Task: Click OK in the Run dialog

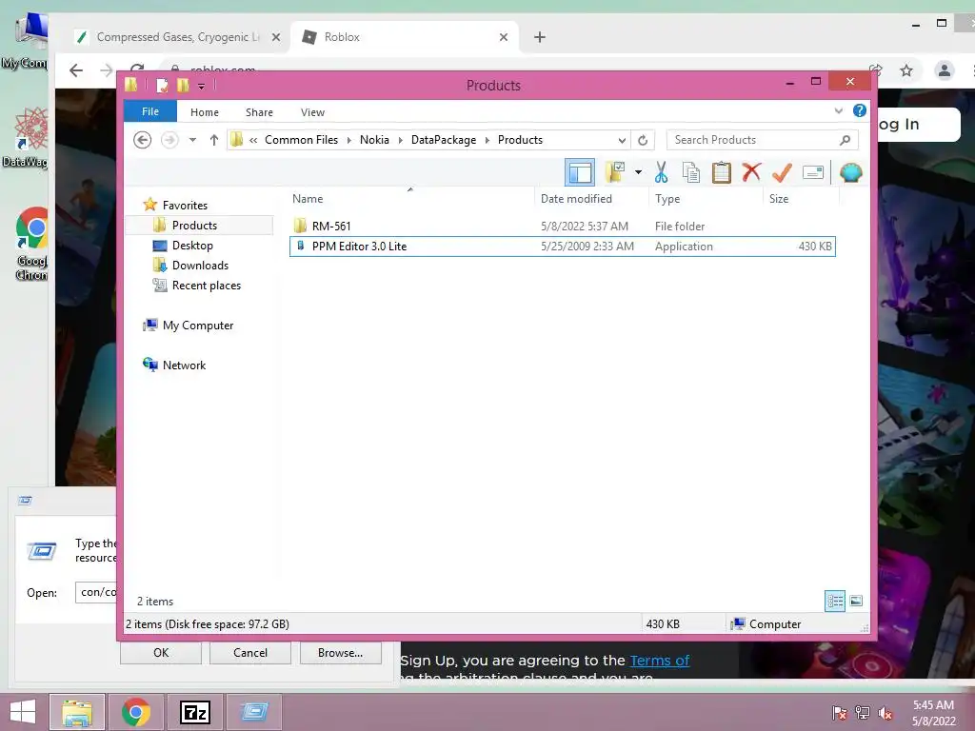Action: 160,653
